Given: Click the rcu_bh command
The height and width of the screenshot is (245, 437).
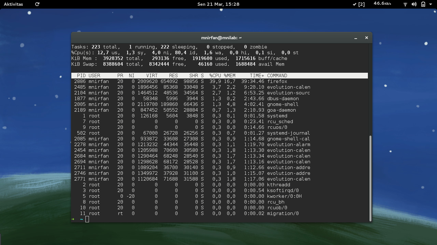Looking at the screenshot, I should (x=276, y=202).
